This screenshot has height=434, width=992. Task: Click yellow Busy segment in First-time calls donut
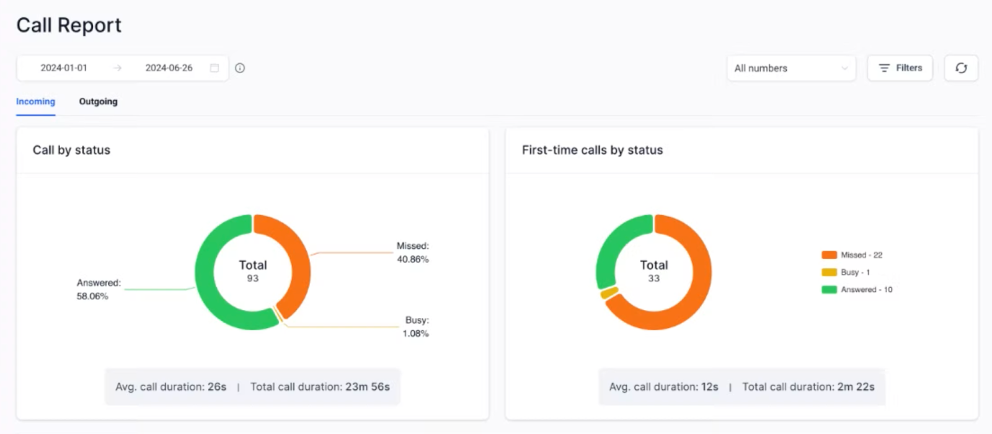(609, 293)
